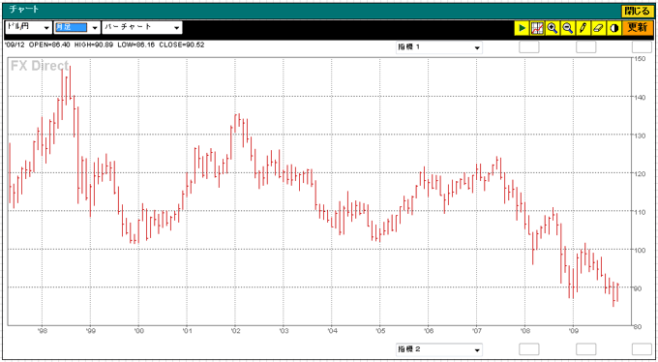Click the OPEN=86.40 price readout text

point(49,45)
